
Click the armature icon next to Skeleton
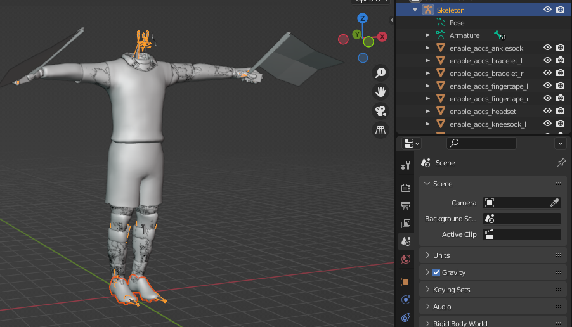tap(428, 10)
